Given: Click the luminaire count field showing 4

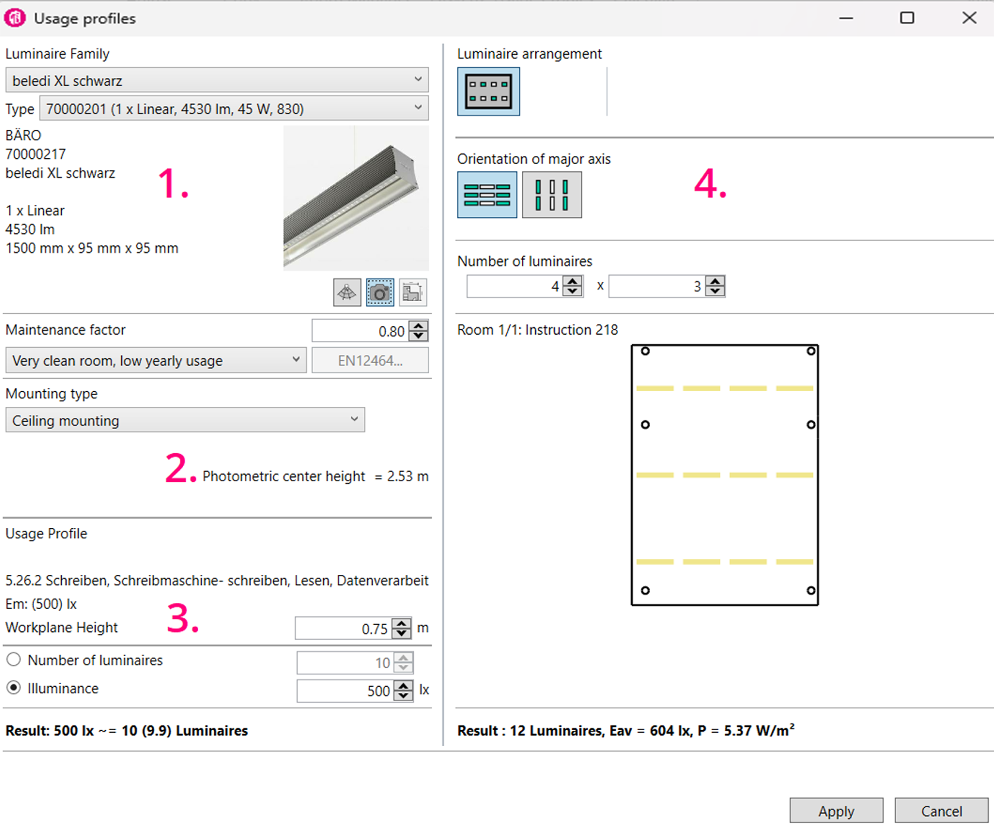Looking at the screenshot, I should [x=515, y=286].
